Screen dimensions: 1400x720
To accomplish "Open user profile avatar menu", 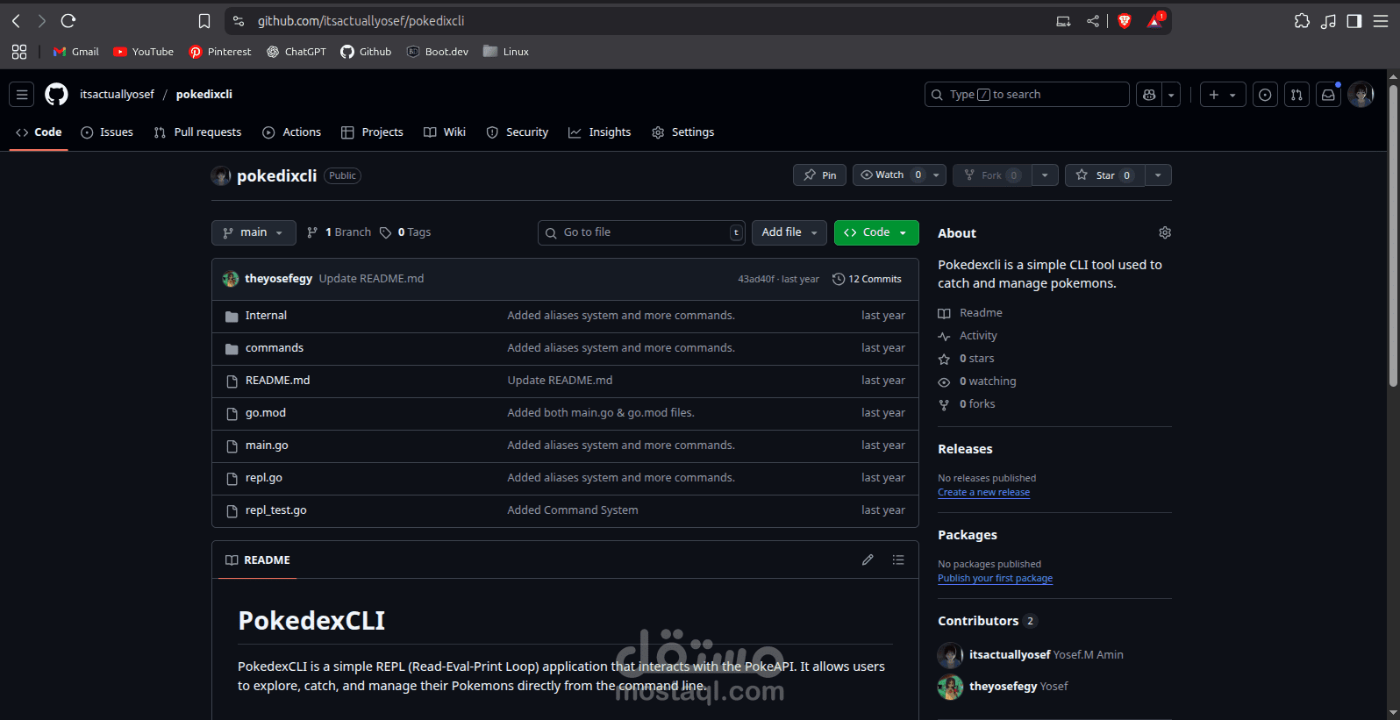I will [x=1361, y=95].
